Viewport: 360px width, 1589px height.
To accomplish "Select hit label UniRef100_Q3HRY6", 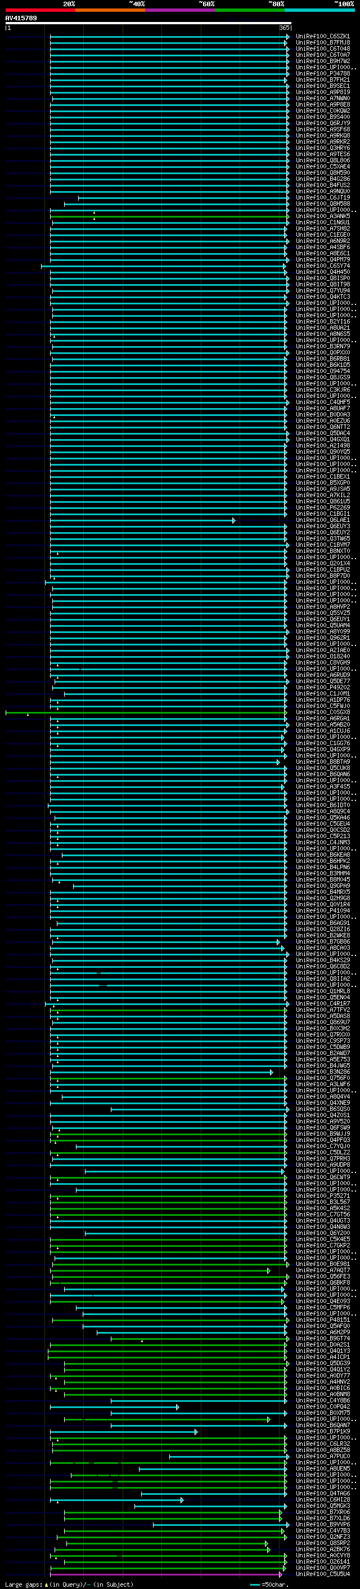I will click(322, 148).
